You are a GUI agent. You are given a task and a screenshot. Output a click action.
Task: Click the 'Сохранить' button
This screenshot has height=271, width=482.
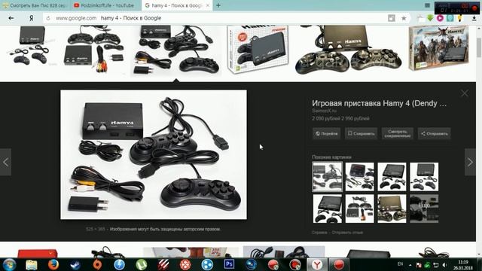click(x=361, y=134)
